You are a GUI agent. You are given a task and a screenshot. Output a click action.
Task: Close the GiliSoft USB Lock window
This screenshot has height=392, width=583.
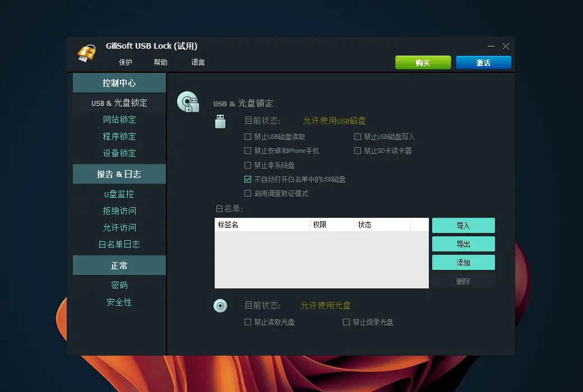(506, 46)
